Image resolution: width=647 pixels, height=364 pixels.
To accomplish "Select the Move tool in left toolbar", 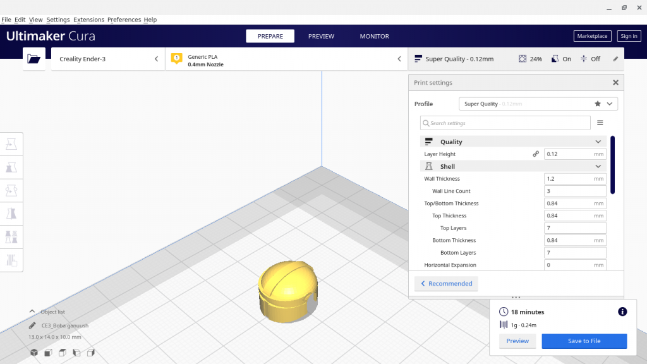I will point(11,144).
